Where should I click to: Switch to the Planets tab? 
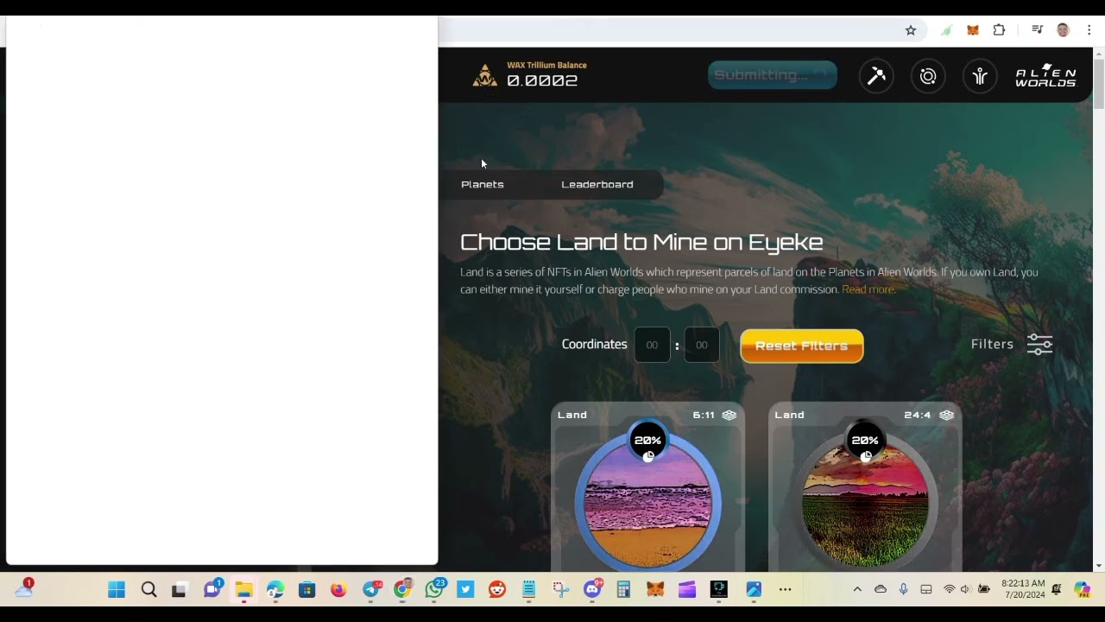pyautogui.click(x=483, y=185)
